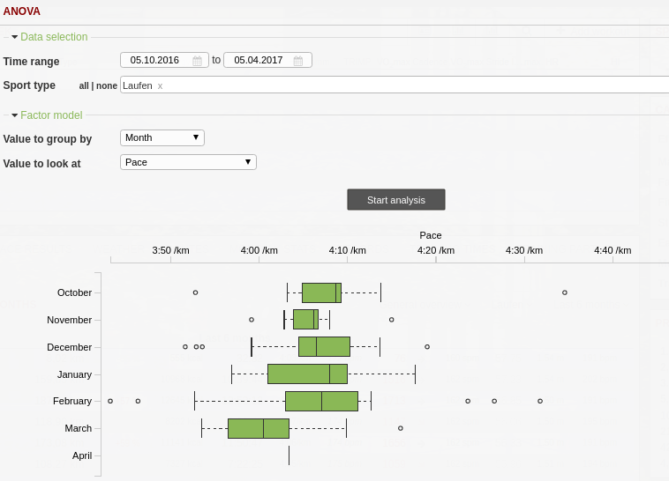Click the far right October outlier point
The width and height of the screenshot is (669, 481).
(565, 292)
